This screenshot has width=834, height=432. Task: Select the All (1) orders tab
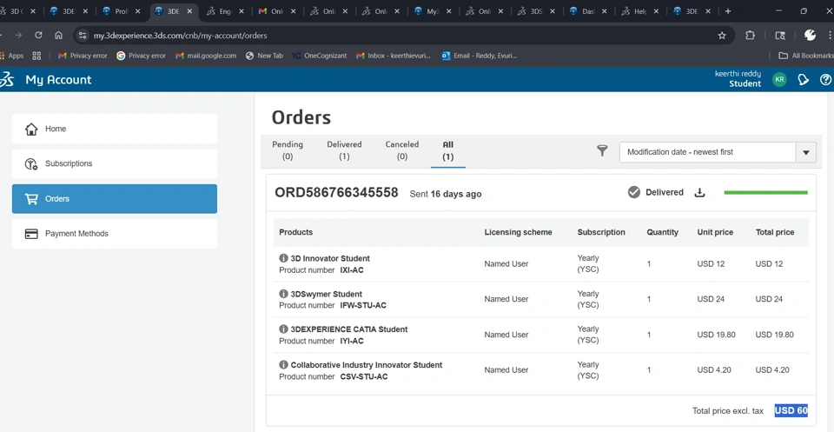(x=448, y=150)
